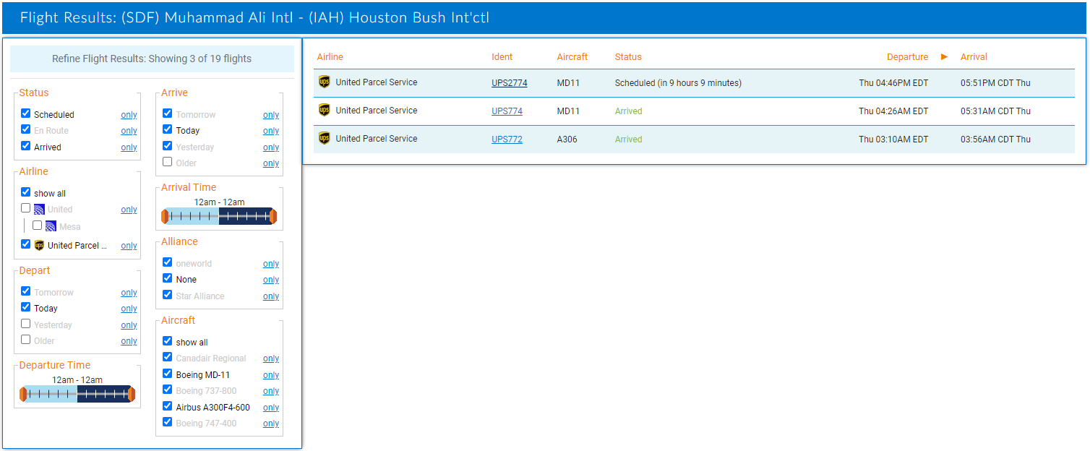Toggle Boeing 747-400 aircraft checkbox

pyautogui.click(x=168, y=422)
